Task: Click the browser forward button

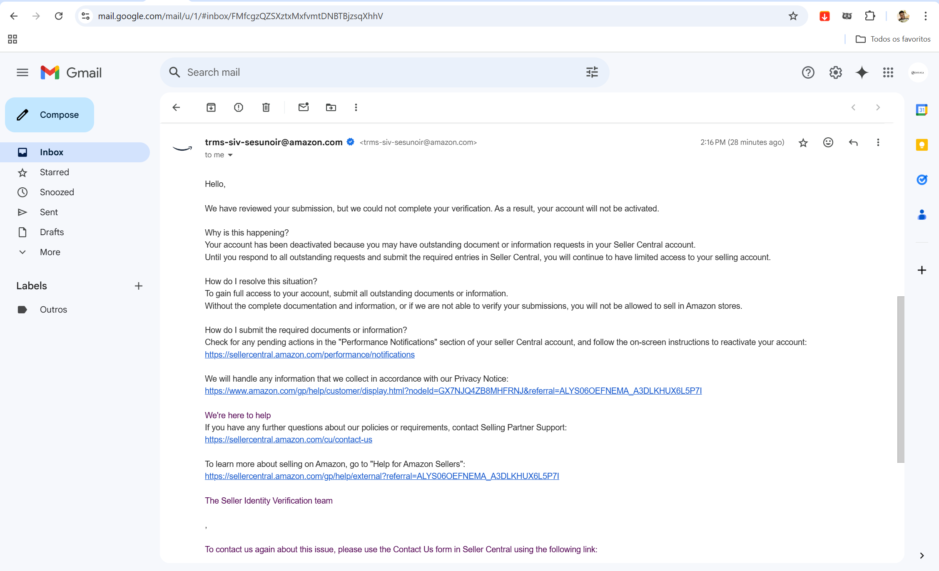Action: (x=36, y=16)
